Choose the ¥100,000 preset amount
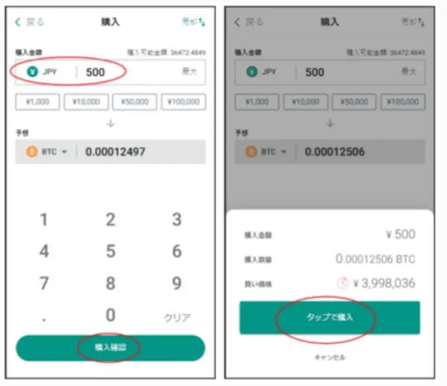447x386 pixels. [x=183, y=102]
